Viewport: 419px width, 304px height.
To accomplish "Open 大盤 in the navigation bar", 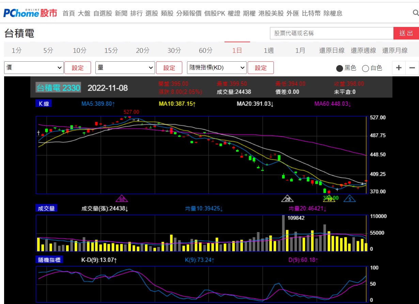I will (x=84, y=13).
